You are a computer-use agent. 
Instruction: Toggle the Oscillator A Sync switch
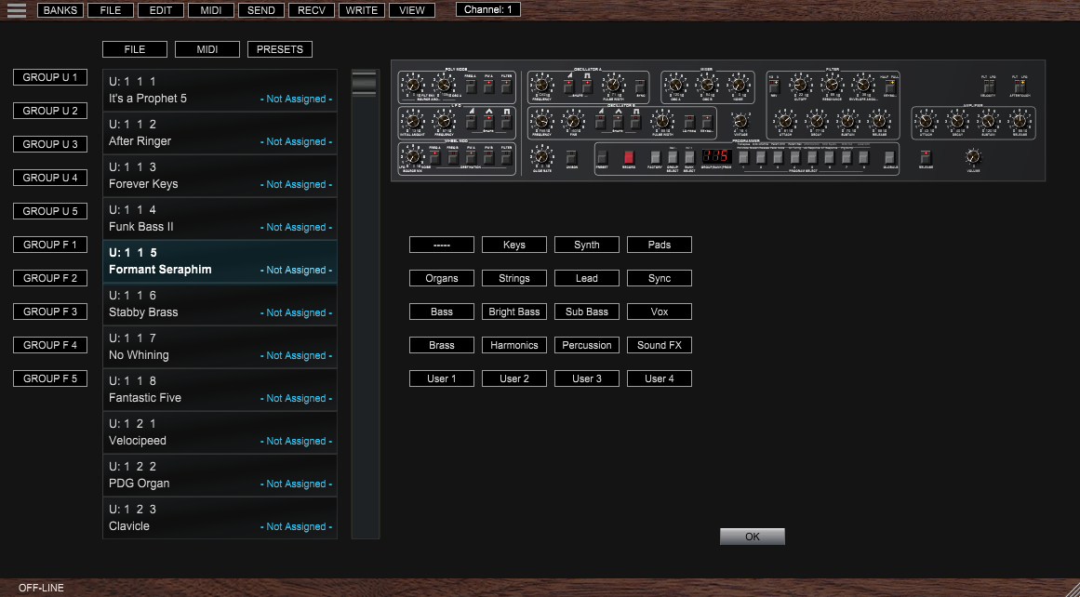click(640, 87)
